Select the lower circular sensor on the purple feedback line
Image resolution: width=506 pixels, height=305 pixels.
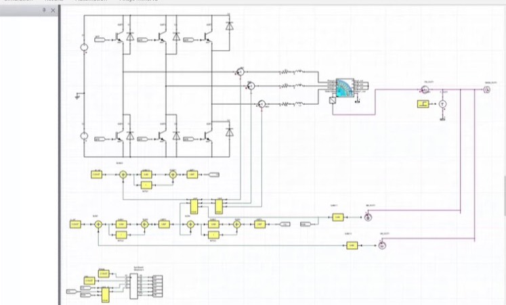pyautogui.click(x=382, y=245)
